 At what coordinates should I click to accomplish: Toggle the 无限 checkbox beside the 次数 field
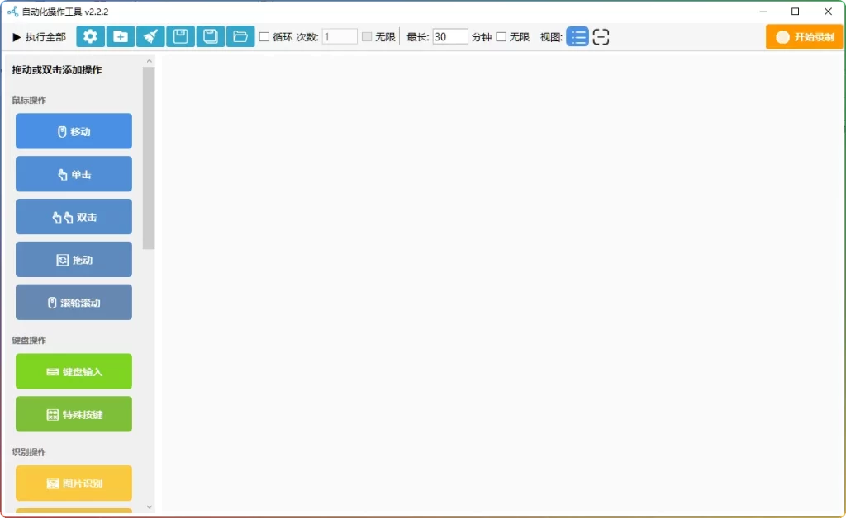pos(367,36)
